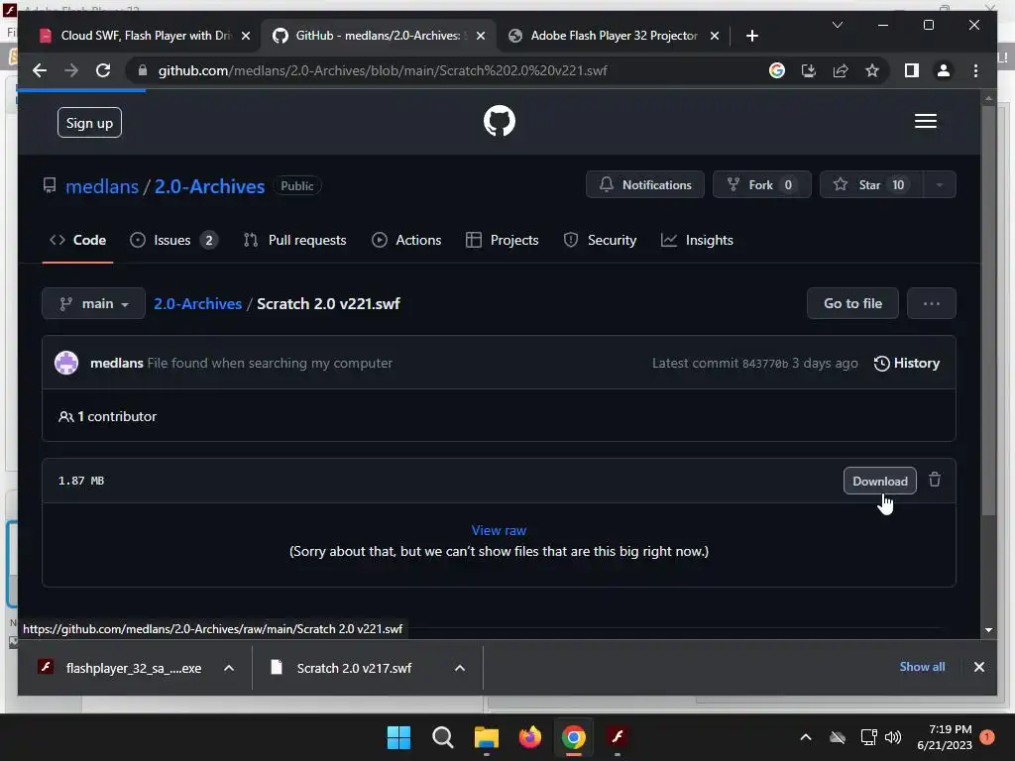The width and height of the screenshot is (1015, 761).
Task: Open the three-dot file options menu
Action: [931, 303]
